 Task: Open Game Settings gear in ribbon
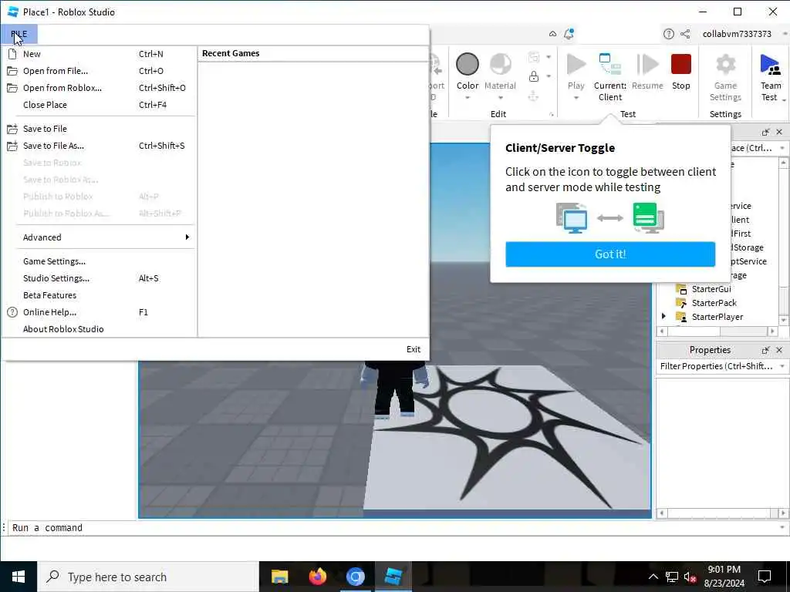tap(725, 65)
